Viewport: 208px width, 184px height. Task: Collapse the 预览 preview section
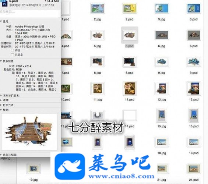pyautogui.click(x=1, y=110)
